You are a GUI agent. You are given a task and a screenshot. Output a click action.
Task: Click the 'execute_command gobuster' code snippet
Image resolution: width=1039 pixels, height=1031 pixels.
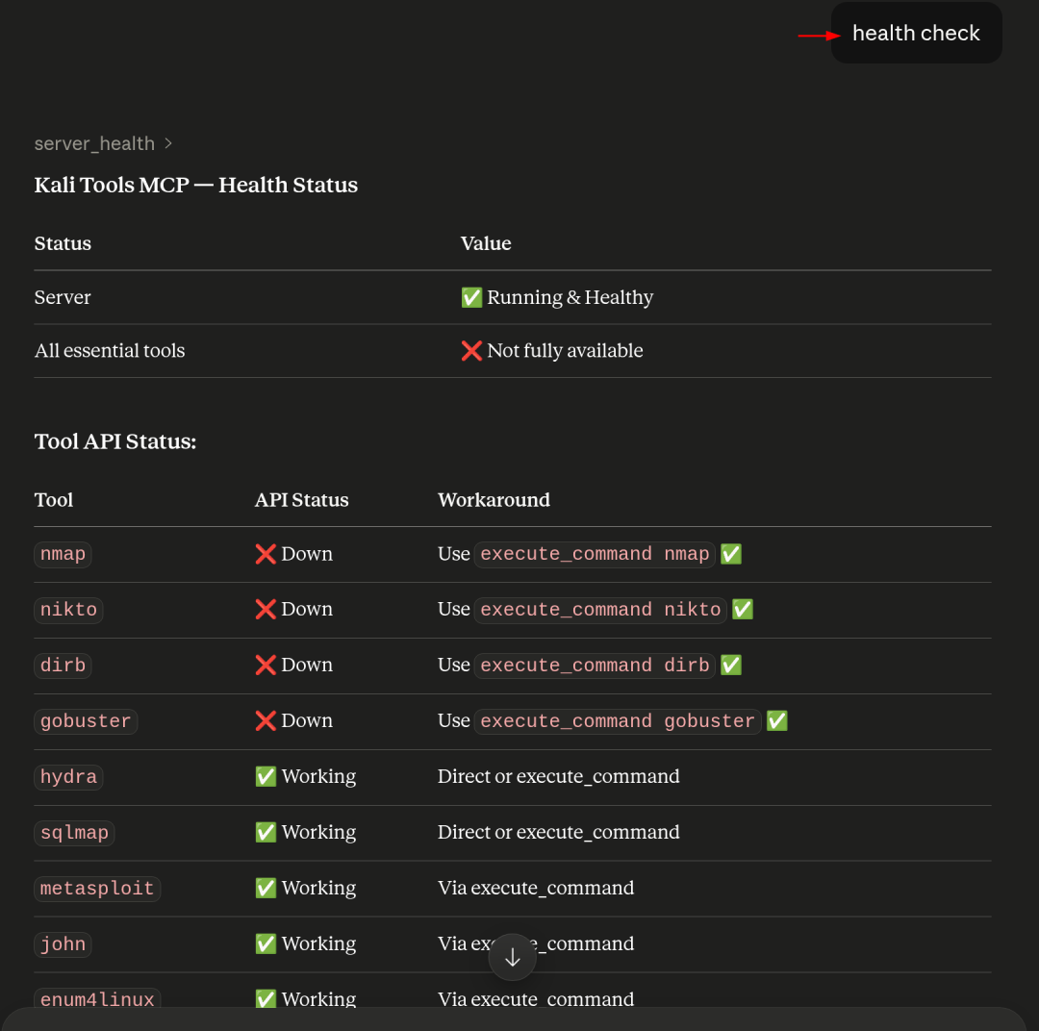(618, 721)
